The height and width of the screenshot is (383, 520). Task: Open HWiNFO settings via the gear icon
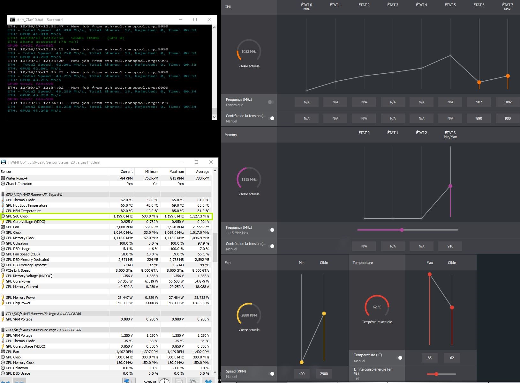point(193,381)
